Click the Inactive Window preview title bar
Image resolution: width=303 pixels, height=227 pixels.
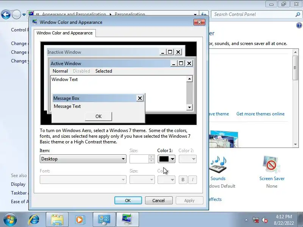click(103, 52)
